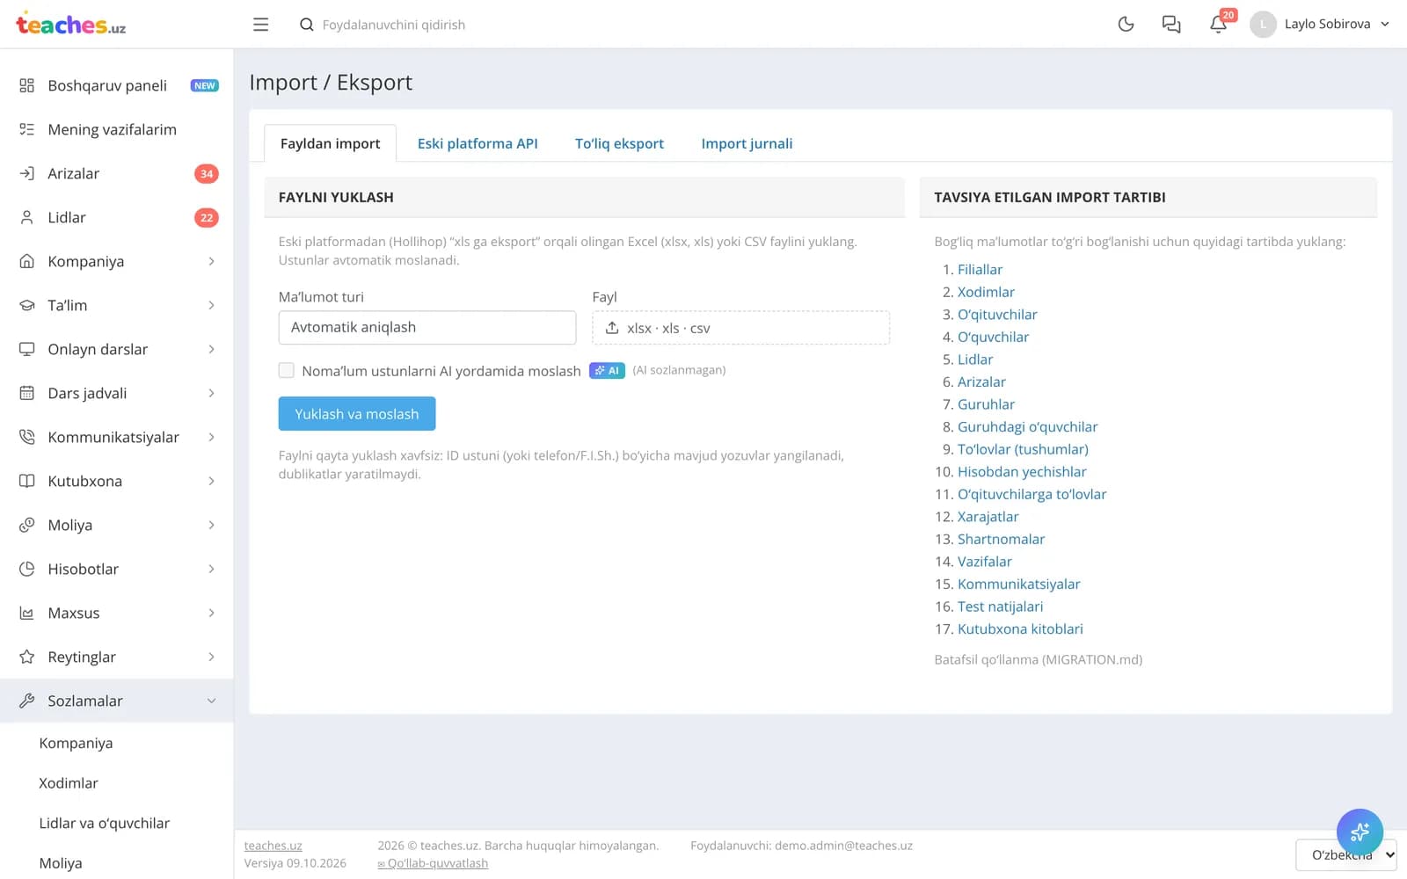This screenshot has width=1407, height=879.
Task: Open the Xodimlar settings submenu
Action: click(x=69, y=783)
